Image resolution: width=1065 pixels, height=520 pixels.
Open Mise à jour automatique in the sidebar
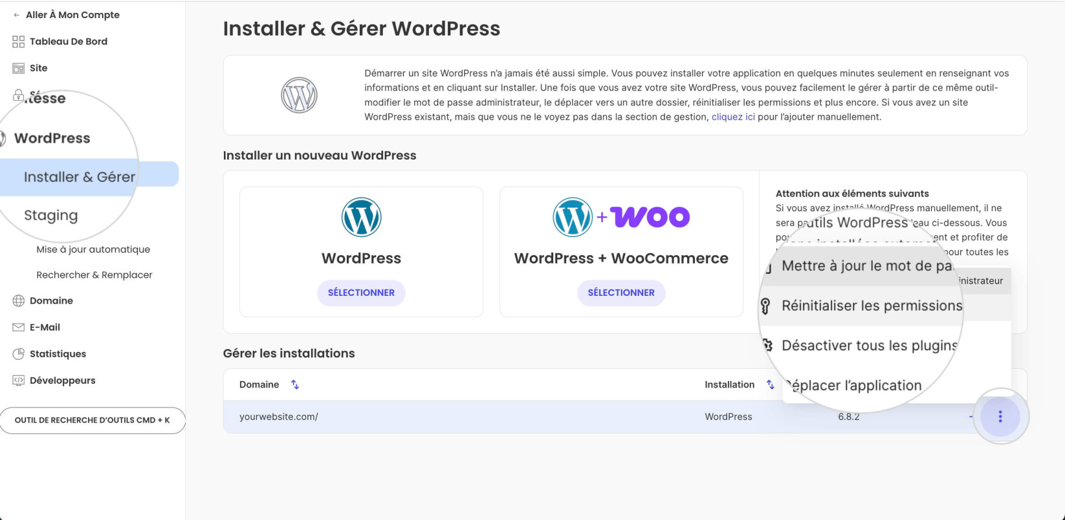[93, 249]
